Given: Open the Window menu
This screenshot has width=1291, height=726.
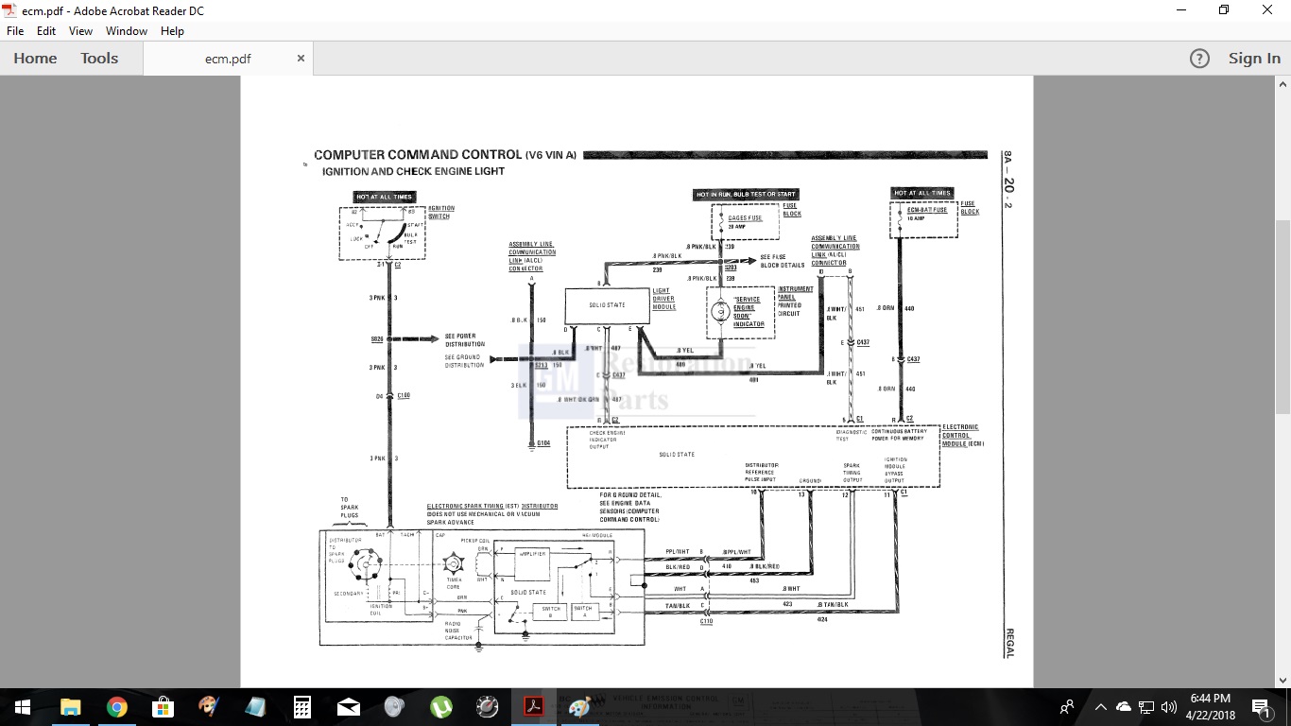Looking at the screenshot, I should click(x=127, y=31).
